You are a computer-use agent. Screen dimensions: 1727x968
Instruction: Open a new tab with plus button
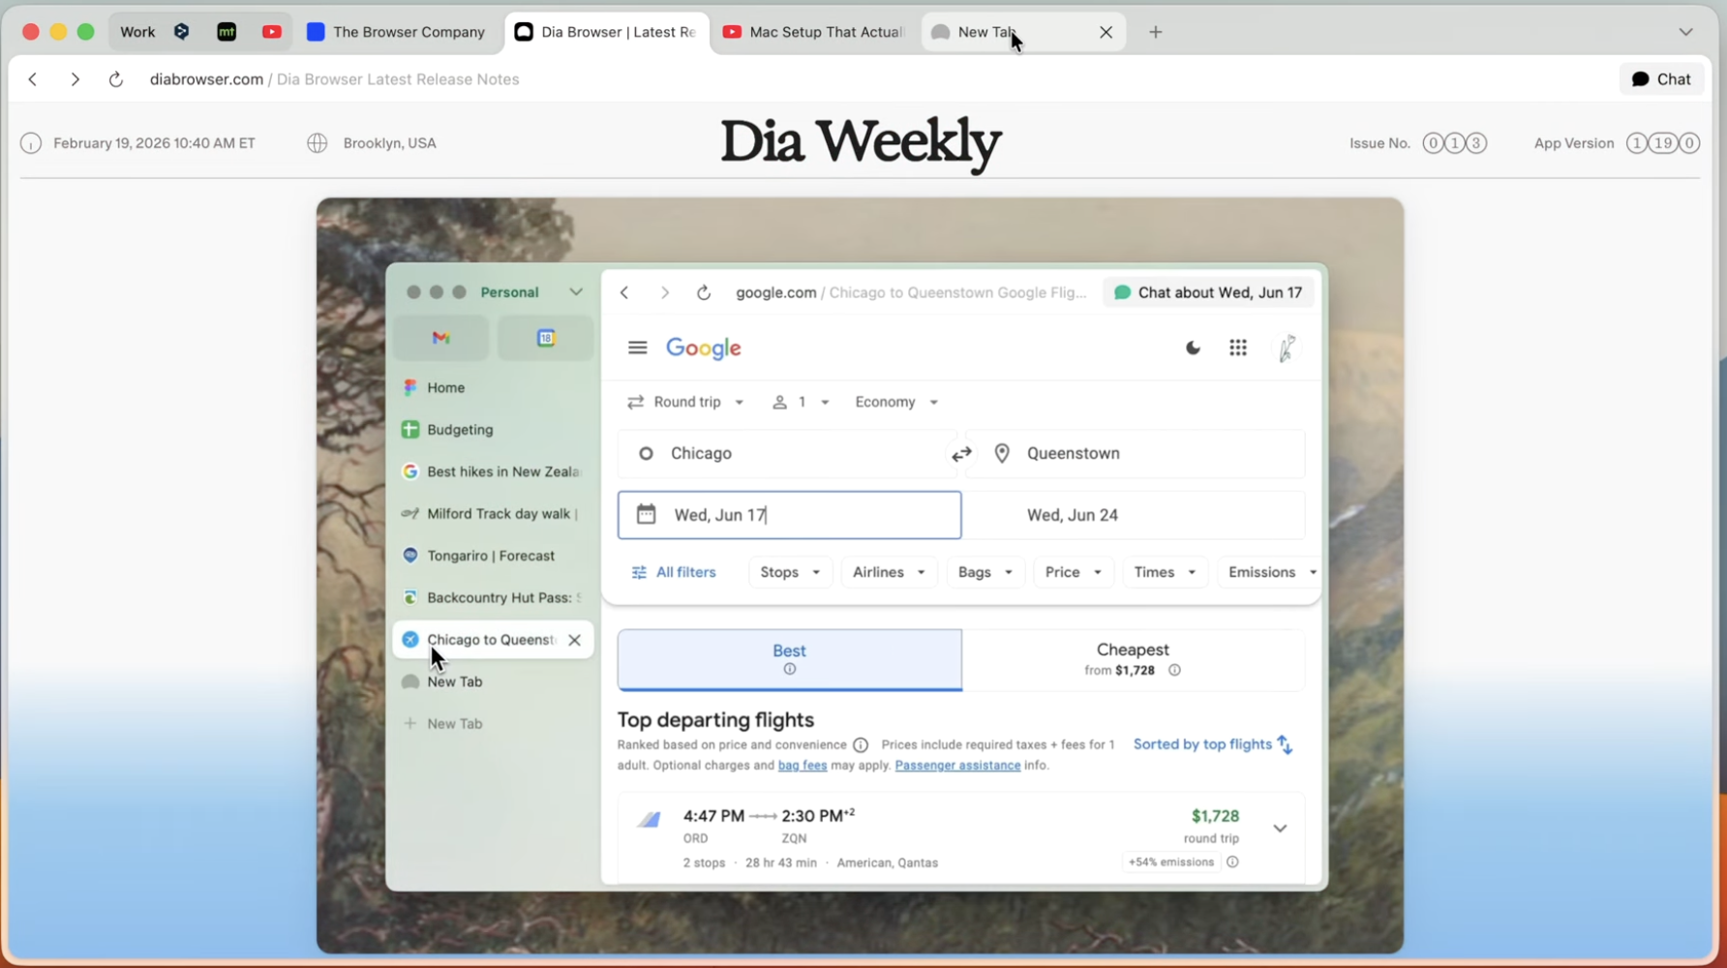click(1155, 32)
